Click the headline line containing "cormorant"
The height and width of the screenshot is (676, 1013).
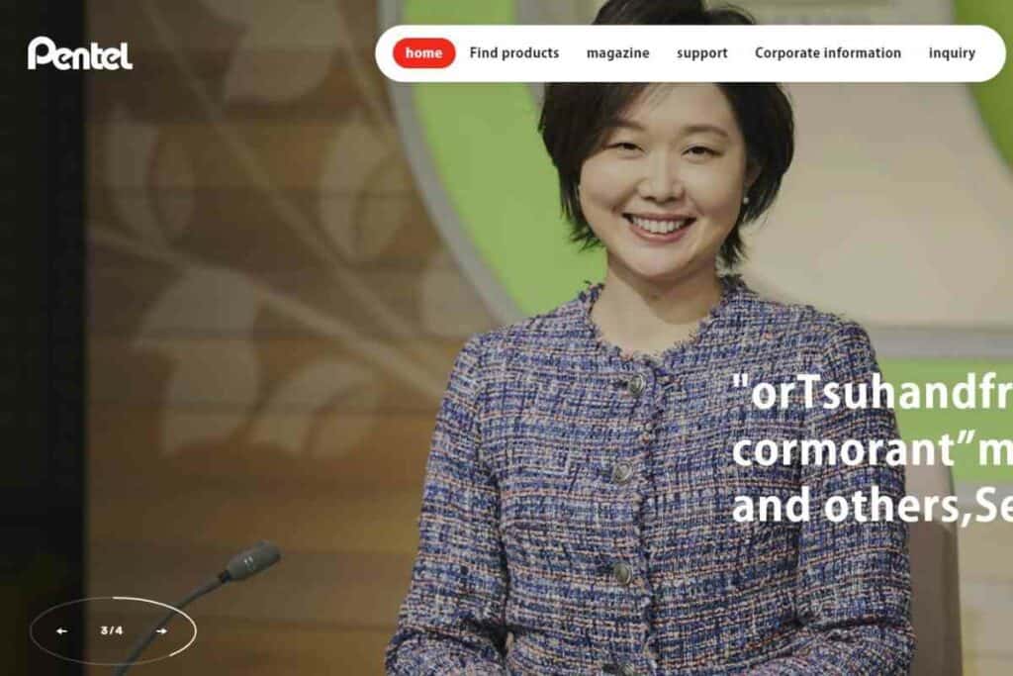873,449
